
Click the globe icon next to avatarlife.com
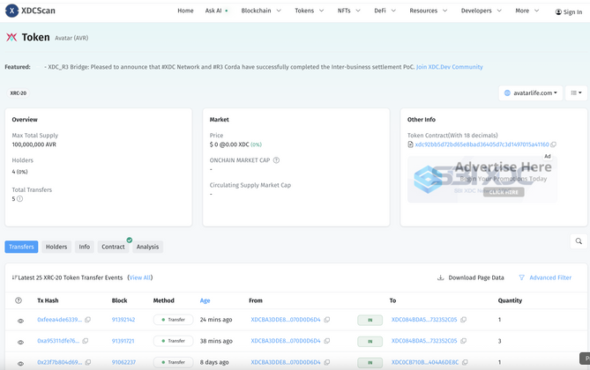pos(507,92)
